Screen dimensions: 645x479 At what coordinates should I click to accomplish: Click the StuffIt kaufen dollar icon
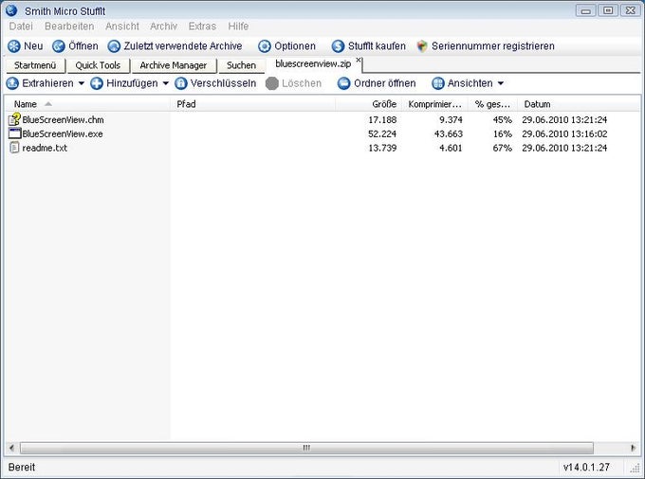click(338, 46)
